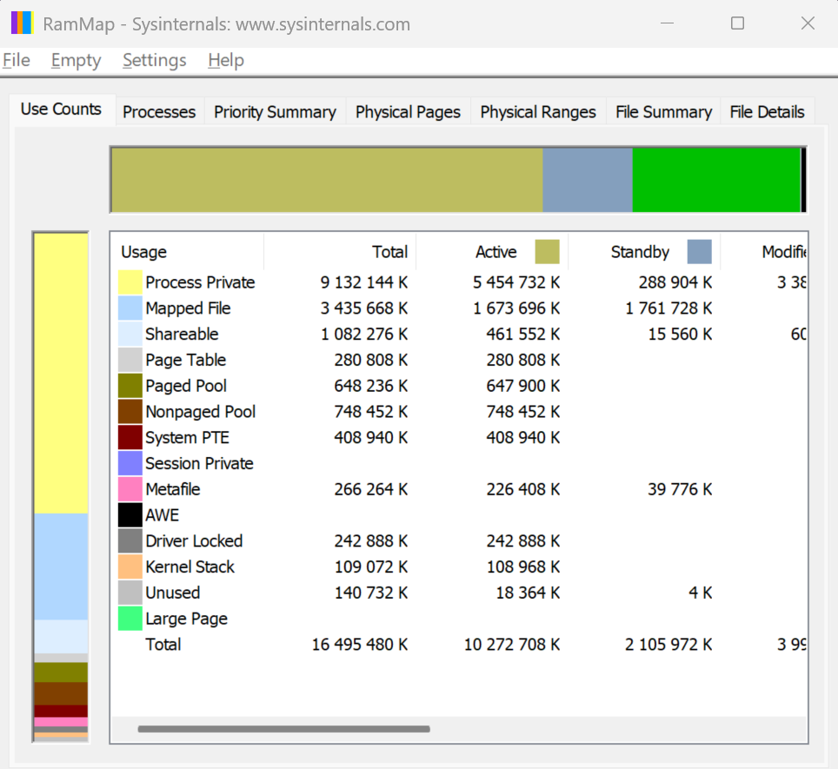Click the Mapped File standby 1 761 728 K
Screen dimensions: 838x769
click(x=668, y=308)
